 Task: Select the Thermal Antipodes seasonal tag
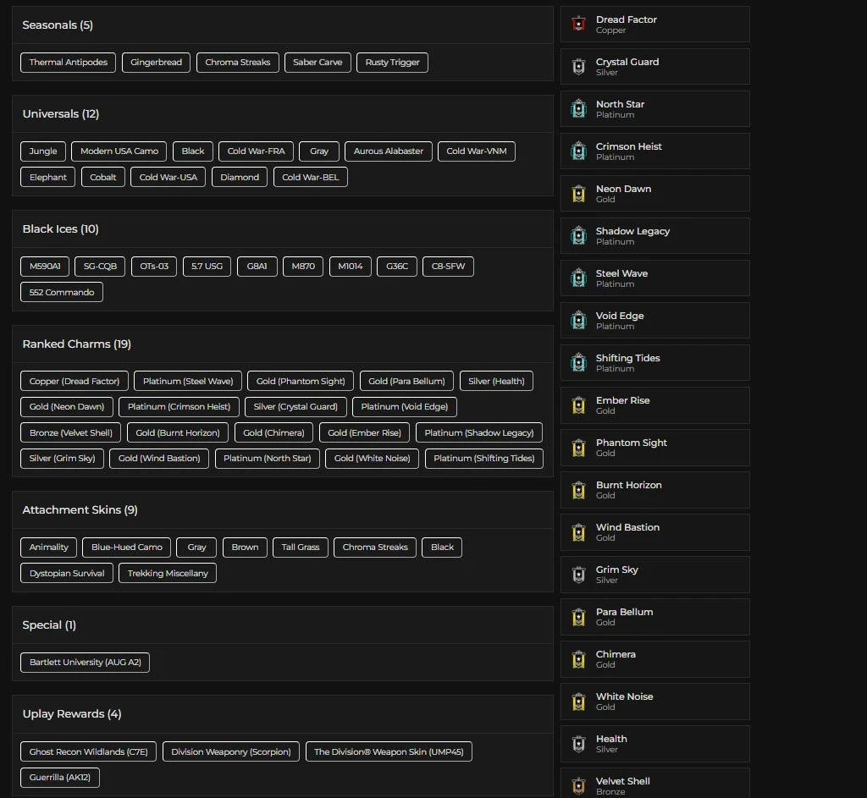pyautogui.click(x=69, y=63)
